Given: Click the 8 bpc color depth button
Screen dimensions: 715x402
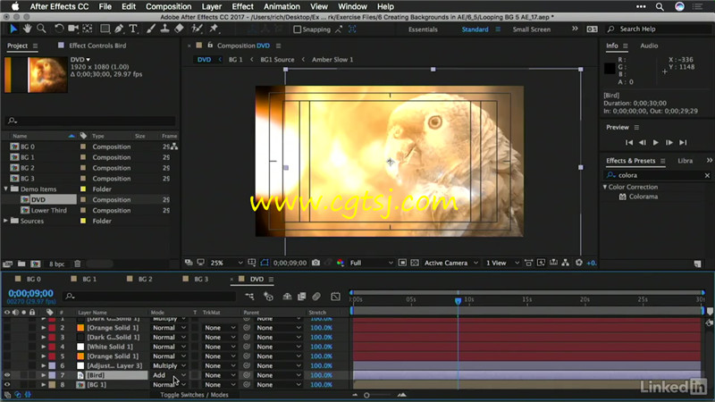Looking at the screenshot, I should click(x=57, y=264).
